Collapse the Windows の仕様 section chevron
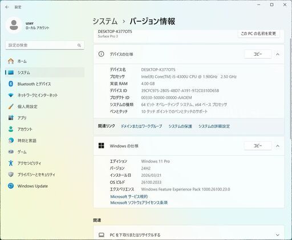The width and height of the screenshot is (292, 240). (278, 146)
